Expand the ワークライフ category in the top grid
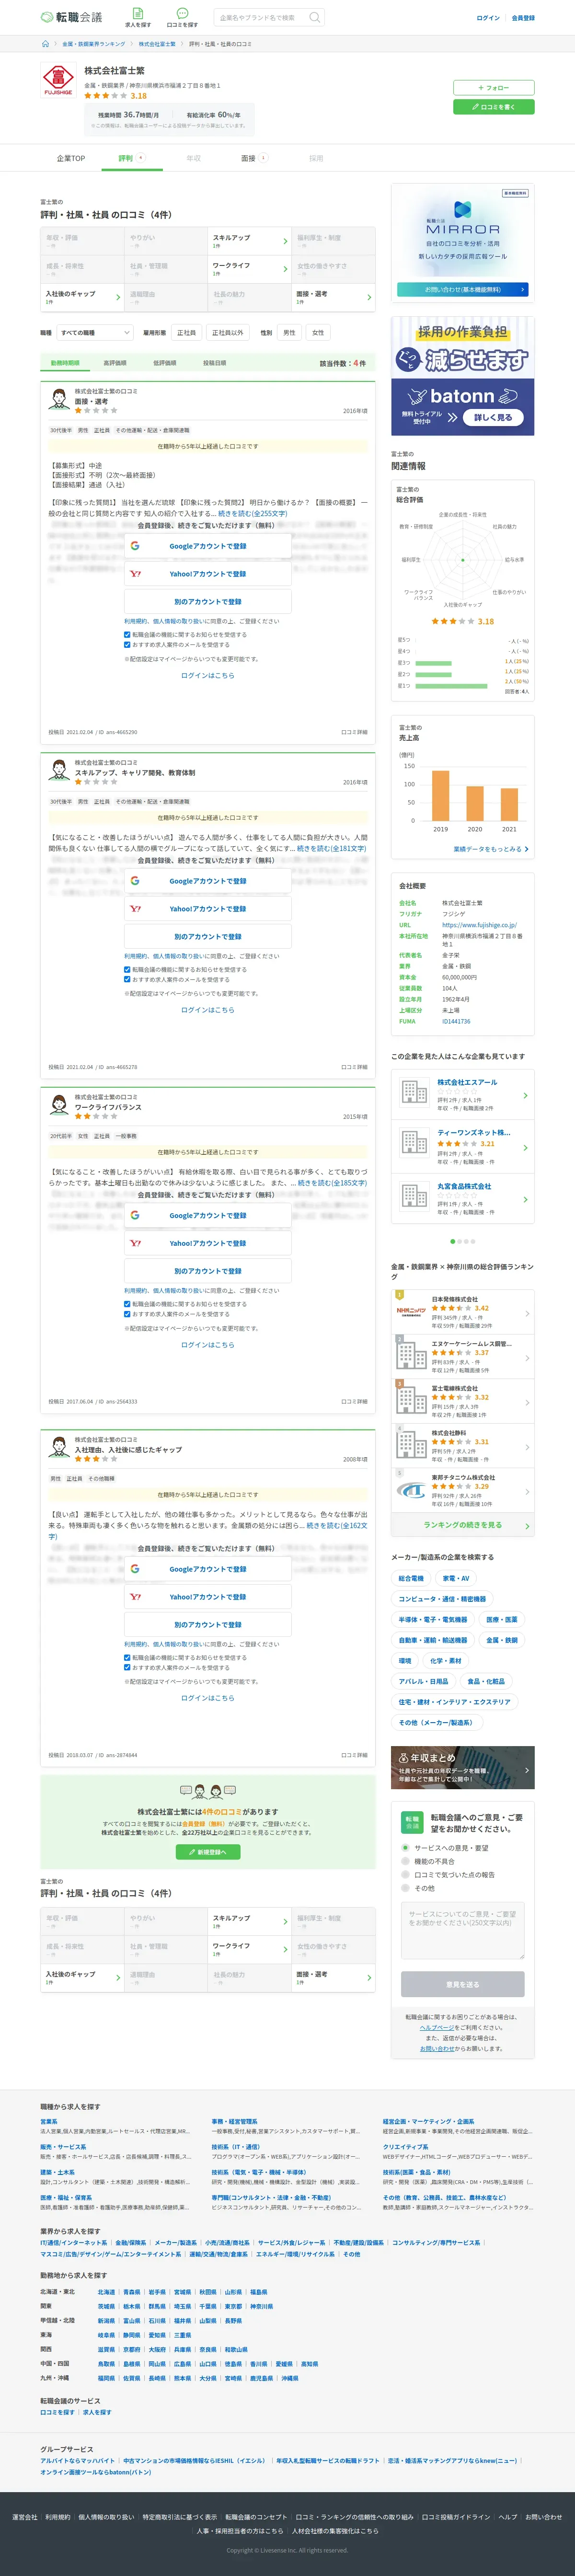 250,269
